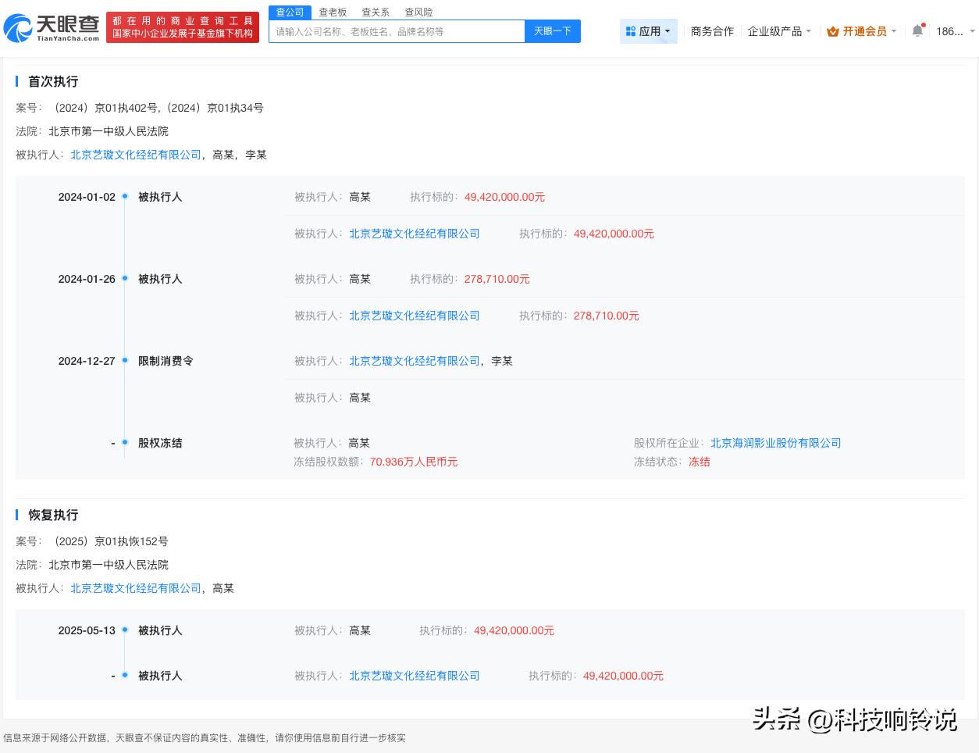Focus the company name search field

click(x=397, y=31)
